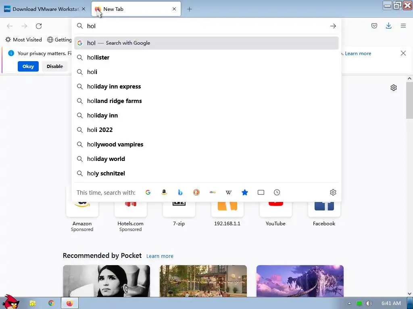Viewport: 413px width, 309px height.
Task: Click the 6:41 AM taskbar clock
Action: (391, 303)
